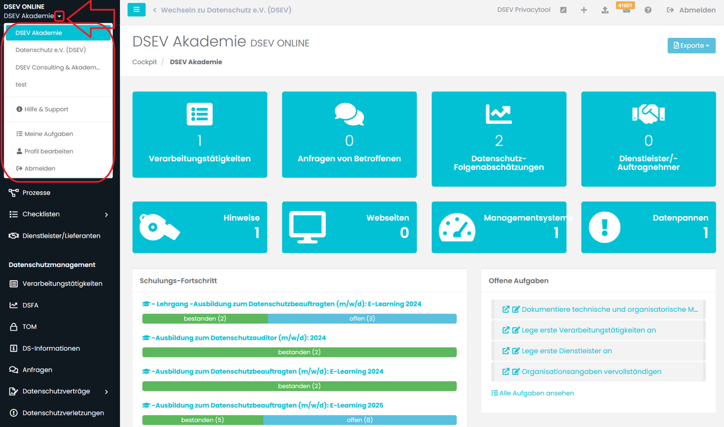Open the Ausbildung zum Datenschutzbeauftragten E-Learning 2025 course
Screen dimensions: 724x427
(263, 405)
